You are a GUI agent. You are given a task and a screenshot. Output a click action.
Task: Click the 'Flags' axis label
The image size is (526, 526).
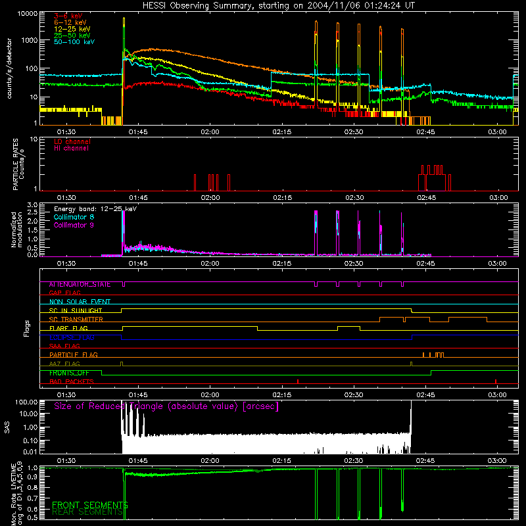tap(27, 328)
